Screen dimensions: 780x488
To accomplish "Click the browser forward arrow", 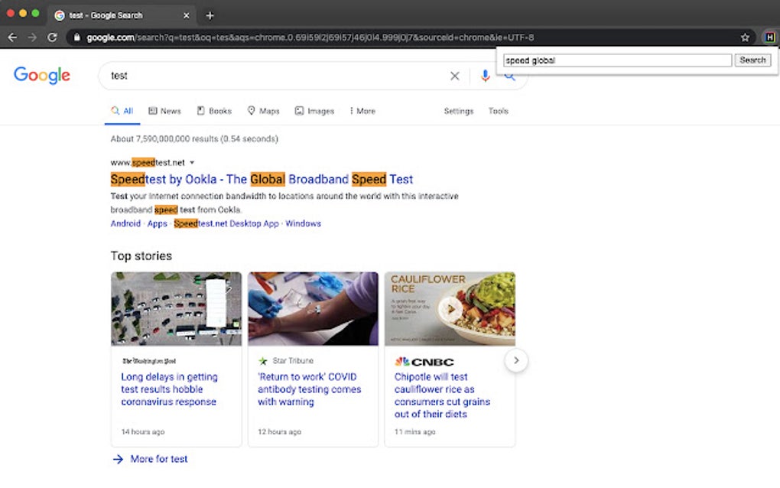I will click(31, 35).
